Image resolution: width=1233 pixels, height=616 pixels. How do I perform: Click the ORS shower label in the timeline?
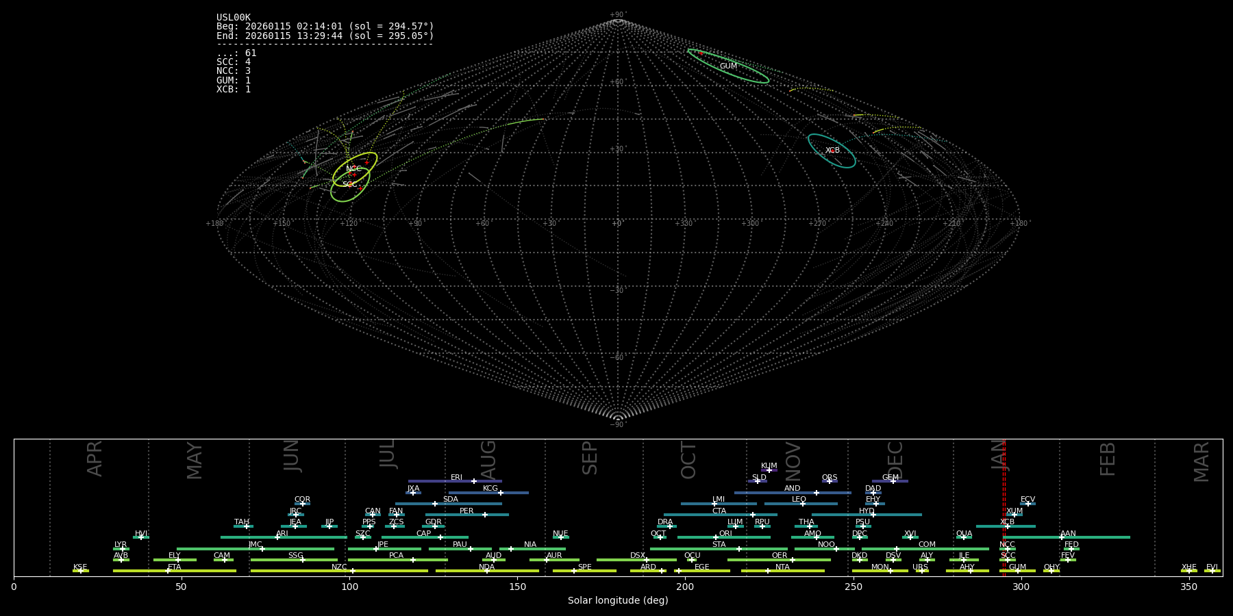pyautogui.click(x=830, y=478)
